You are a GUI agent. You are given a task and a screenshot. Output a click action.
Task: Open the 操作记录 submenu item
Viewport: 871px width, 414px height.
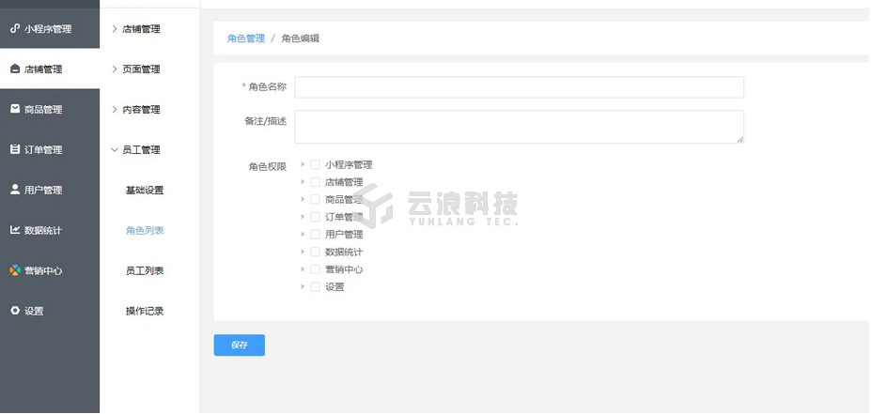pos(145,311)
